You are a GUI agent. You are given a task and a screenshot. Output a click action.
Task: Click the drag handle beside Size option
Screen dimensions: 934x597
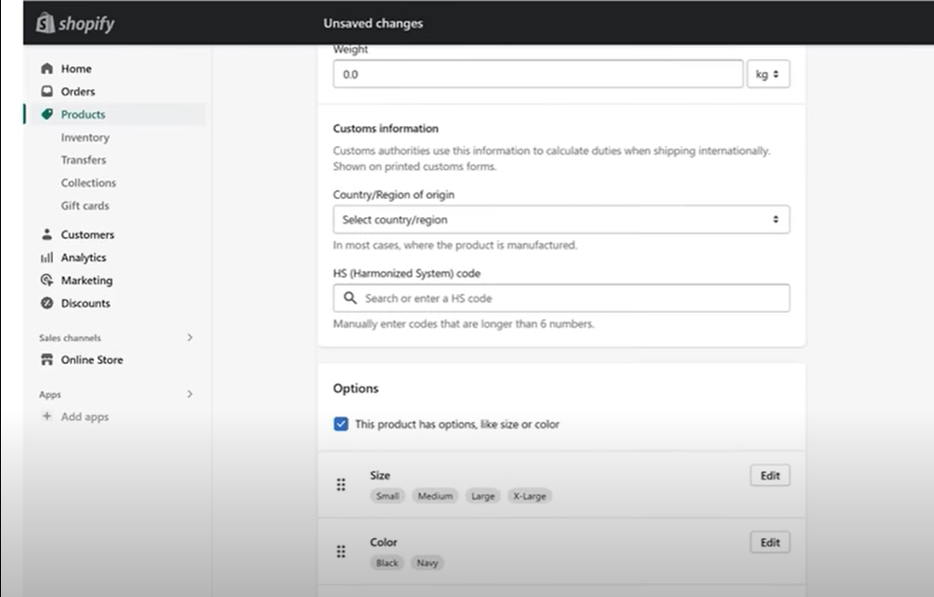pos(341,485)
